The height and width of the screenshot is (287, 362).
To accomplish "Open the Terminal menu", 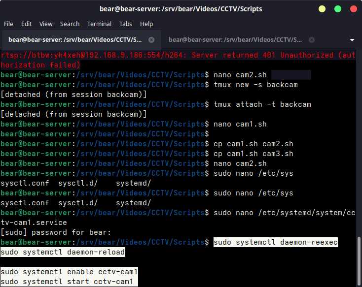I will [x=99, y=24].
